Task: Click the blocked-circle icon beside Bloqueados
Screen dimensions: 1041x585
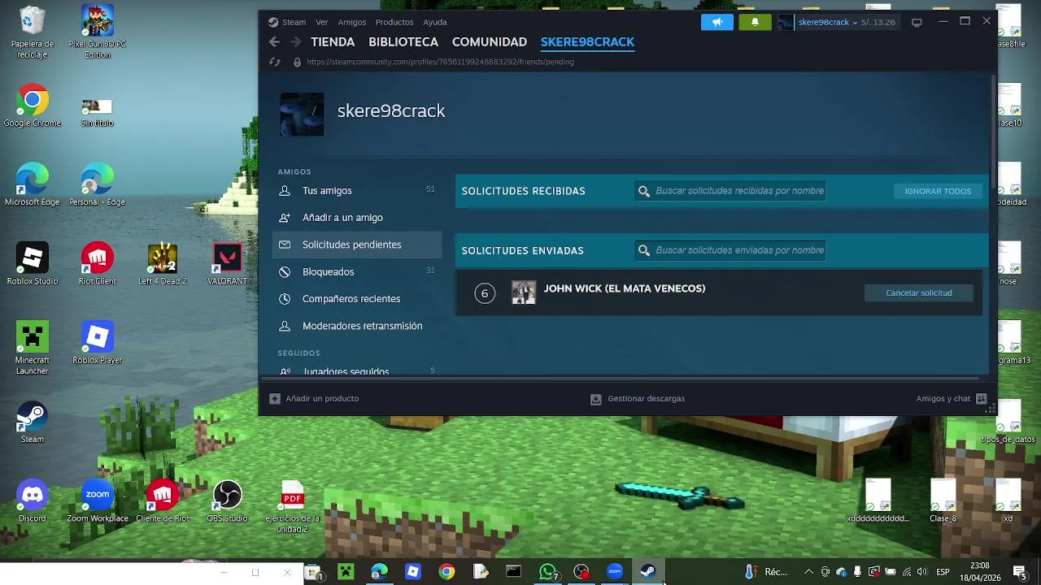Action: tap(285, 271)
